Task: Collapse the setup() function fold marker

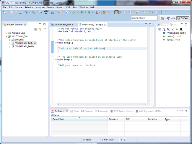Action: pos(56,43)
